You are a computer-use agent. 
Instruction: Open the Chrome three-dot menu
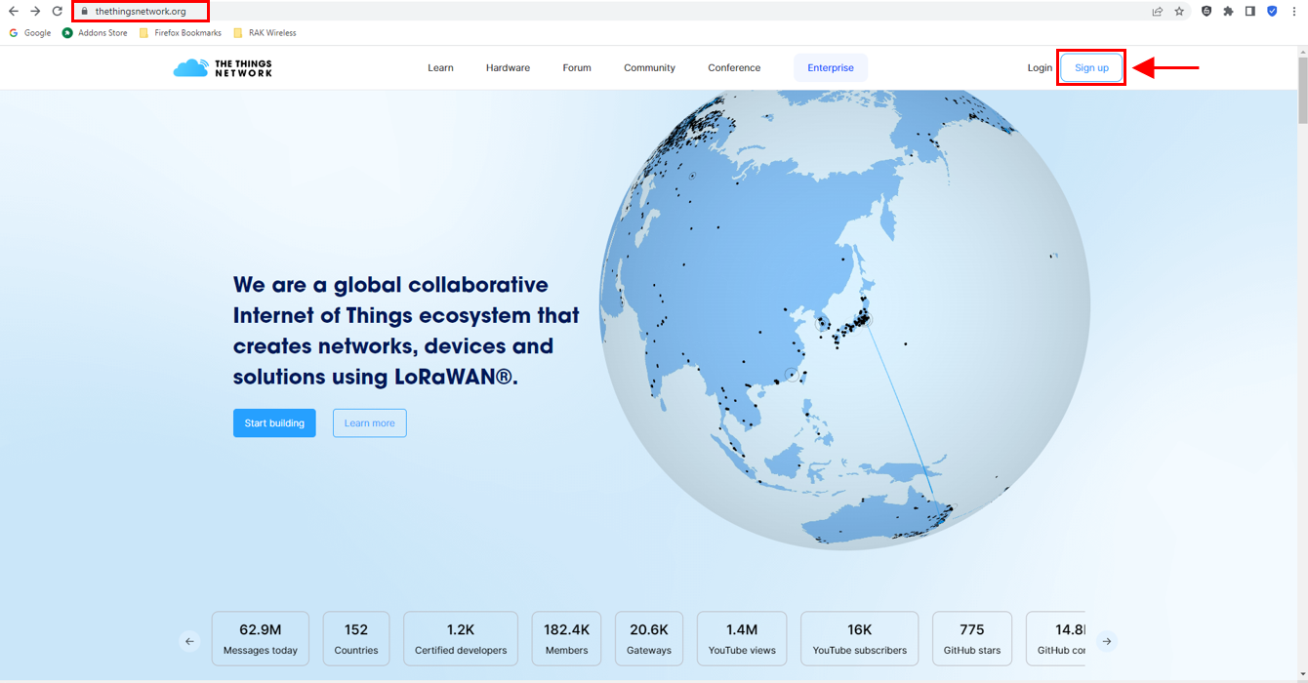[1293, 12]
